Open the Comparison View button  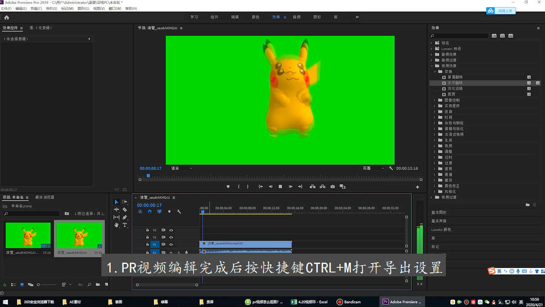click(x=342, y=187)
